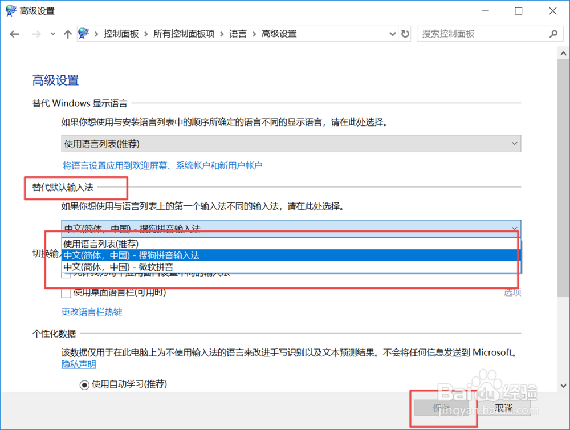Select 中文(简体，中国) - 搜狗拼音输入法 option

291,255
